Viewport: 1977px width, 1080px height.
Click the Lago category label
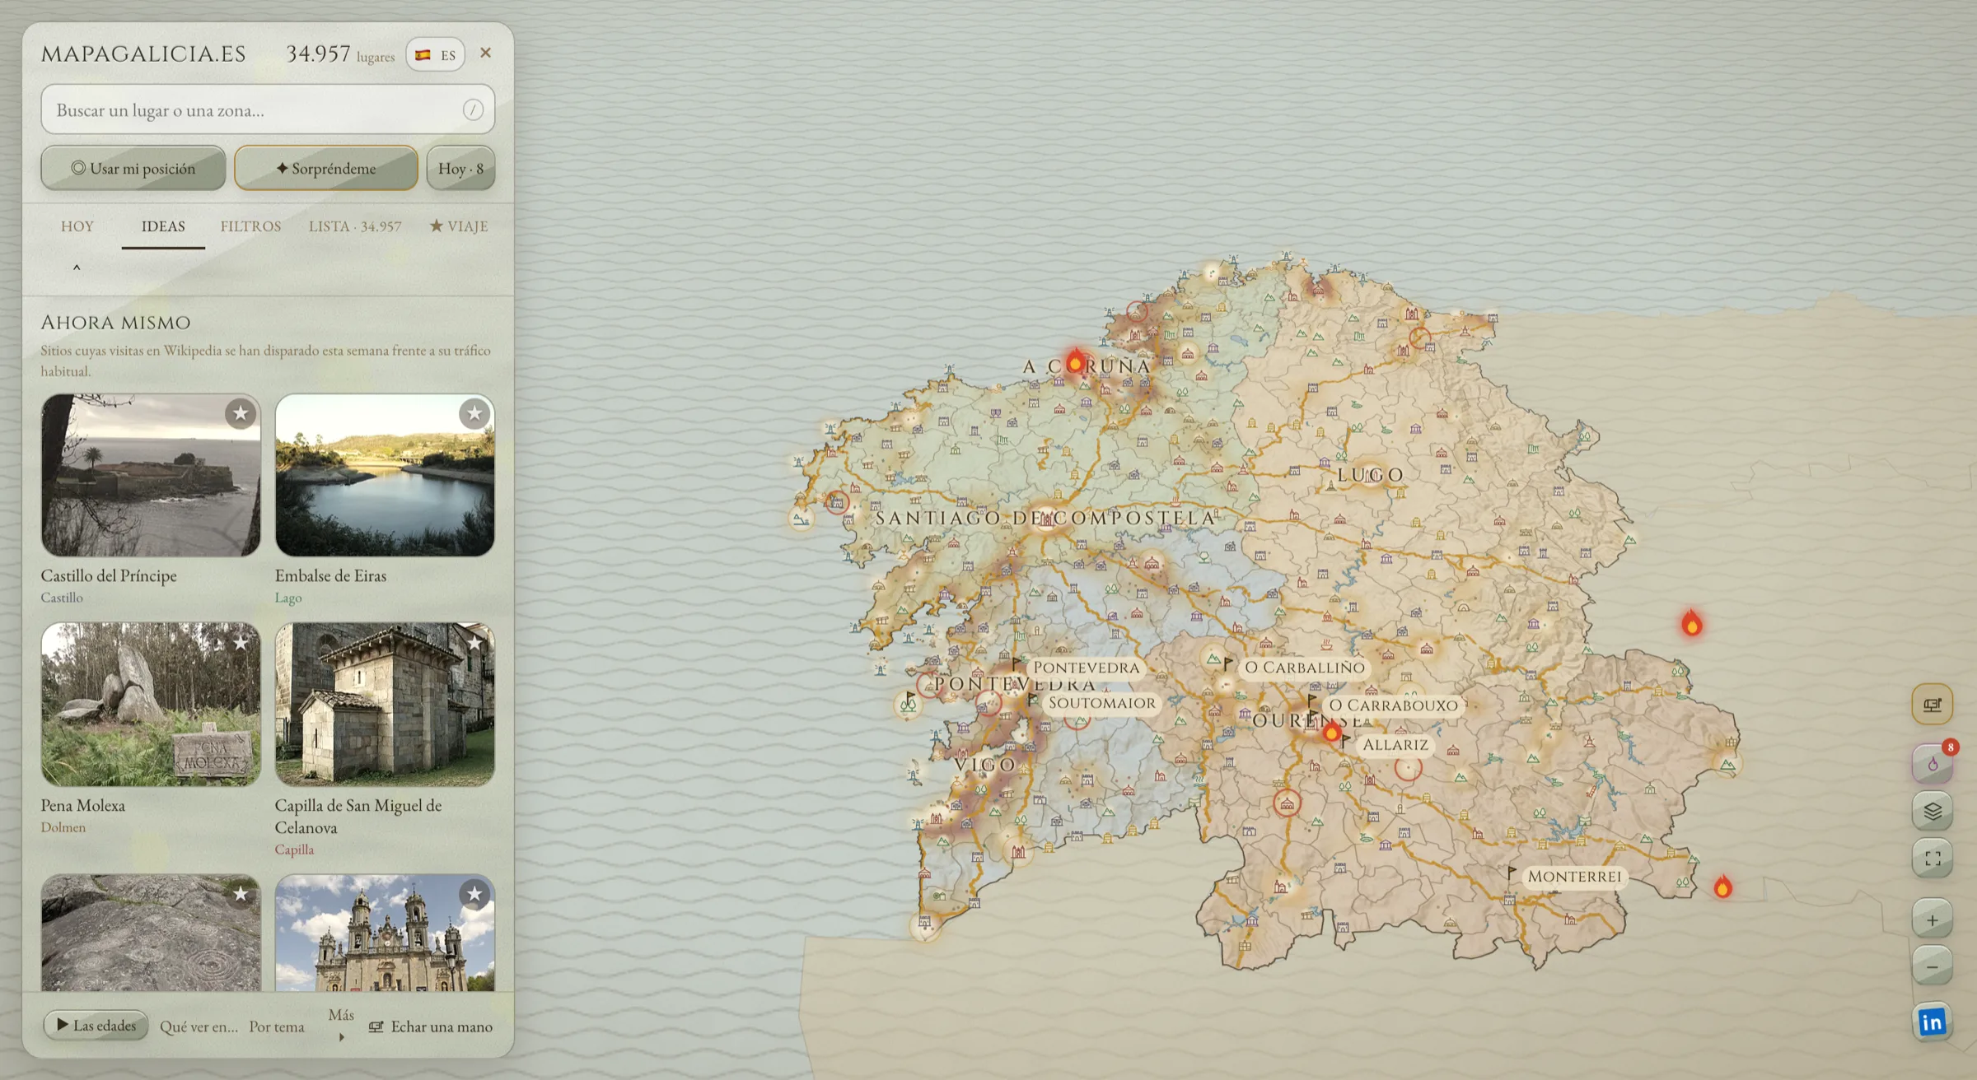click(288, 598)
